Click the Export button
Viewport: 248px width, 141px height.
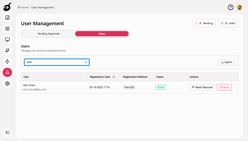[226, 62]
